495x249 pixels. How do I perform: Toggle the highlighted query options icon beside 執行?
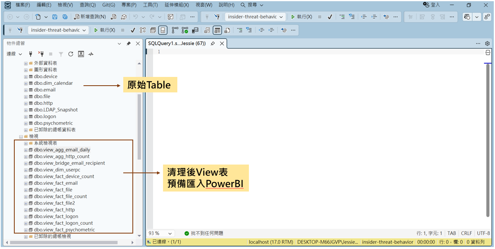coord(163,30)
